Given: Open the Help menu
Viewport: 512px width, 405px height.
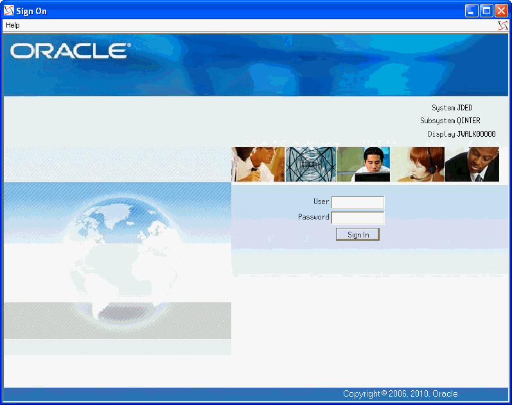Looking at the screenshot, I should point(13,25).
